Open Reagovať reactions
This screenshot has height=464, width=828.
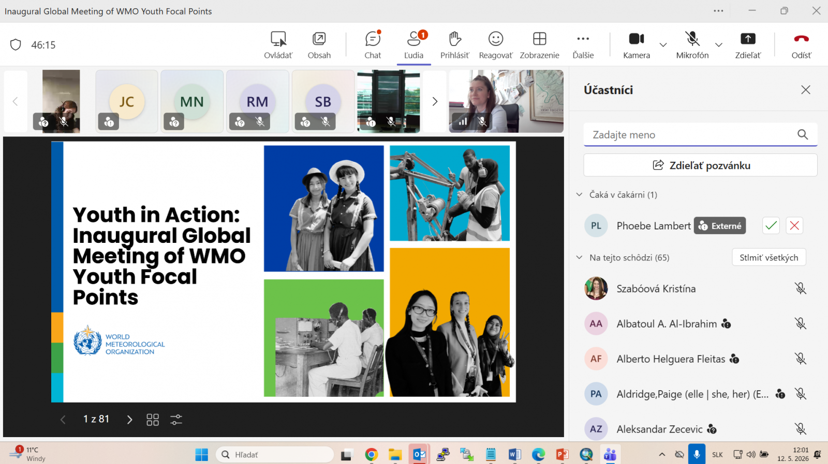496,45
